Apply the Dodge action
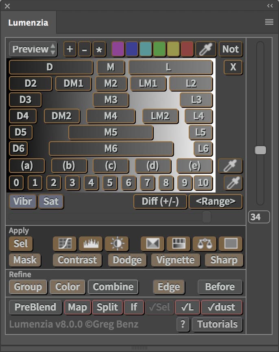The image size is (279, 352). pos(127,260)
